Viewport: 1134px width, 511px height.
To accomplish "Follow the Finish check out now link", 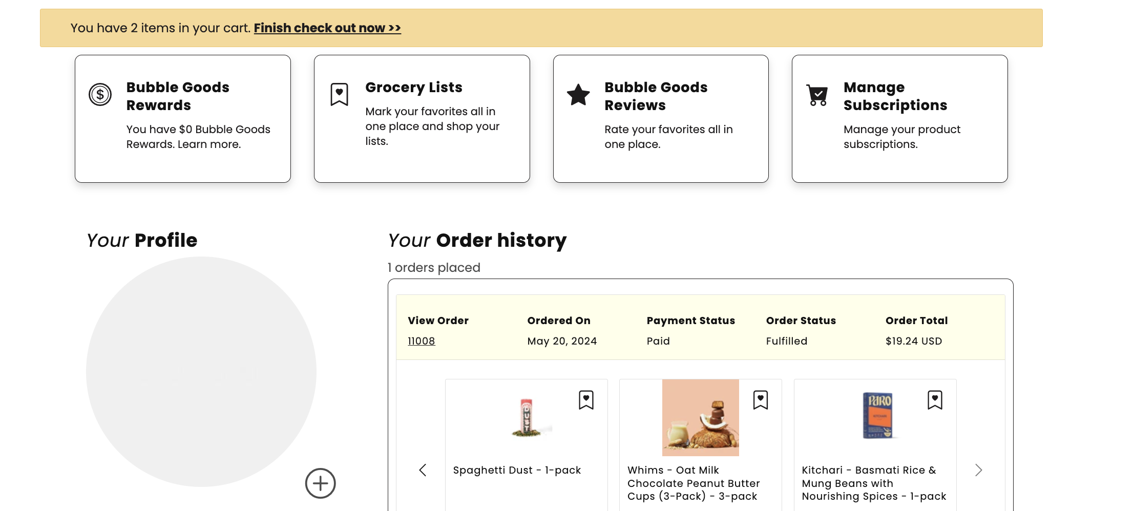I will coord(327,28).
